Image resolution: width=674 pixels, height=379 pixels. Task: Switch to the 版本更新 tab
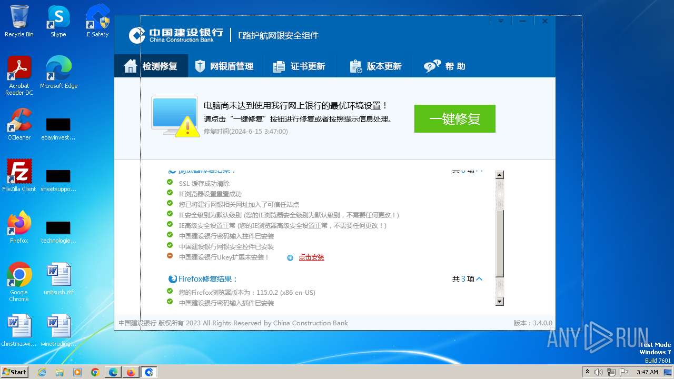(375, 66)
